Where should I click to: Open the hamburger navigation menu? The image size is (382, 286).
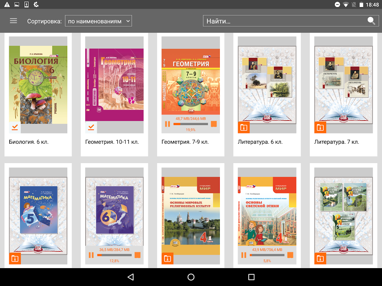[13, 21]
